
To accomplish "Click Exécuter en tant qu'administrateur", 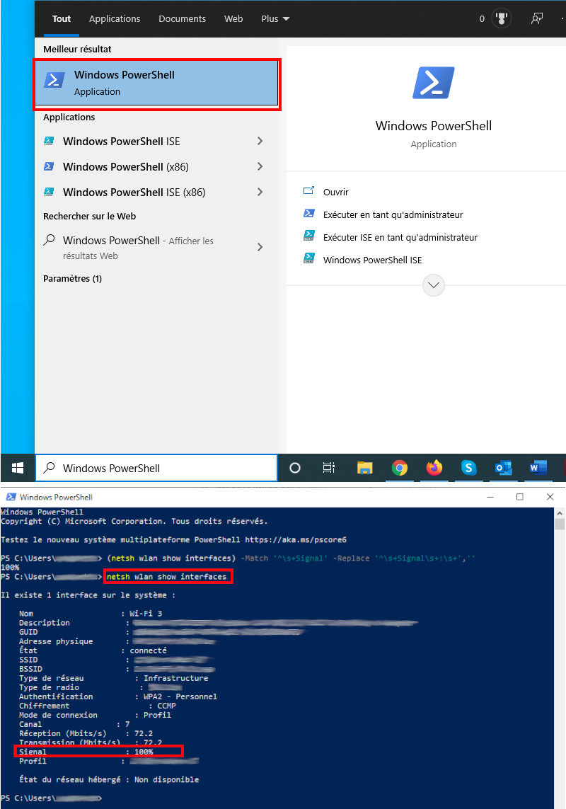I will tap(393, 214).
